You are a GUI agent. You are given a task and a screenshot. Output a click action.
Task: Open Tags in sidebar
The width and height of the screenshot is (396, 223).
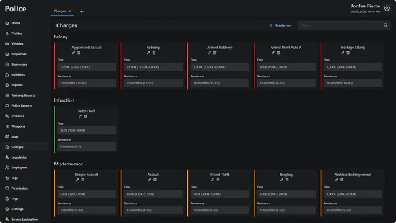(25, 178)
